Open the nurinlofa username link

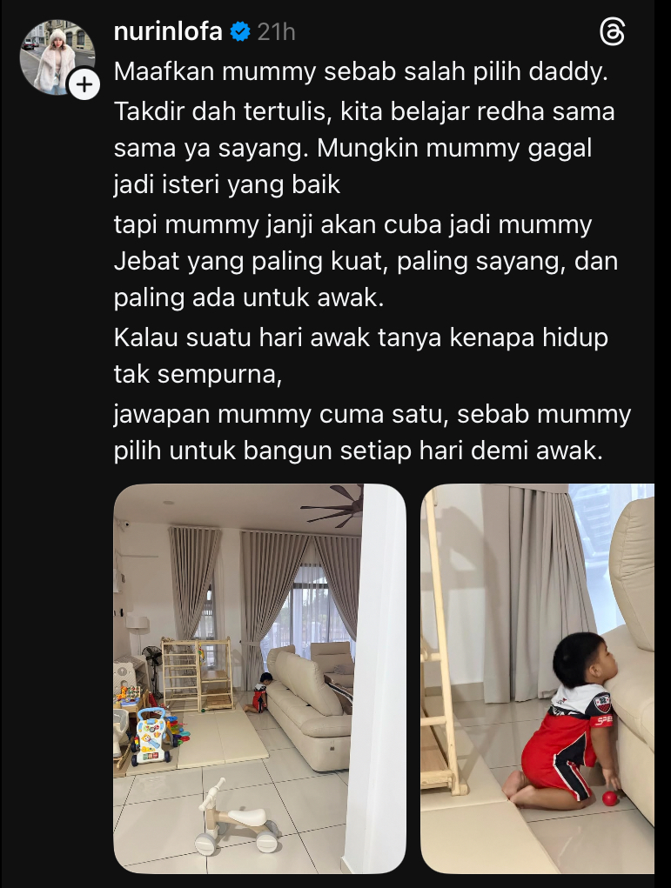coord(168,31)
